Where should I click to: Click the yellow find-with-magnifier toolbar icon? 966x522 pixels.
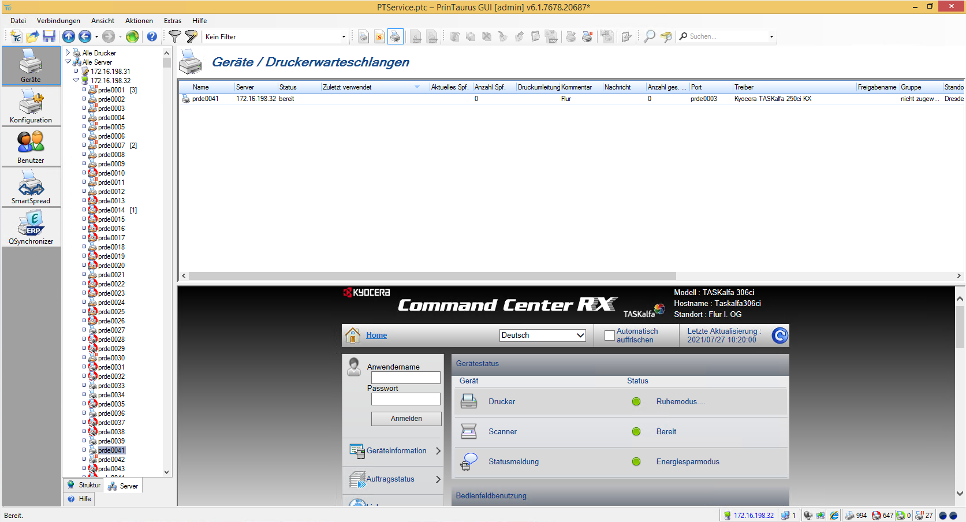[x=666, y=36]
